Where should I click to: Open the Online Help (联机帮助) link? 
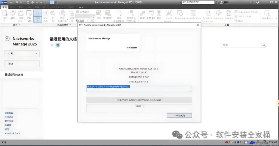click(9, 113)
